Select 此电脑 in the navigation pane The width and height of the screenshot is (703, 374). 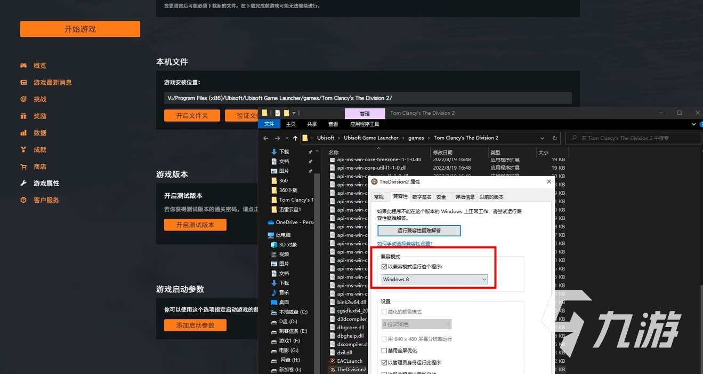(283, 235)
